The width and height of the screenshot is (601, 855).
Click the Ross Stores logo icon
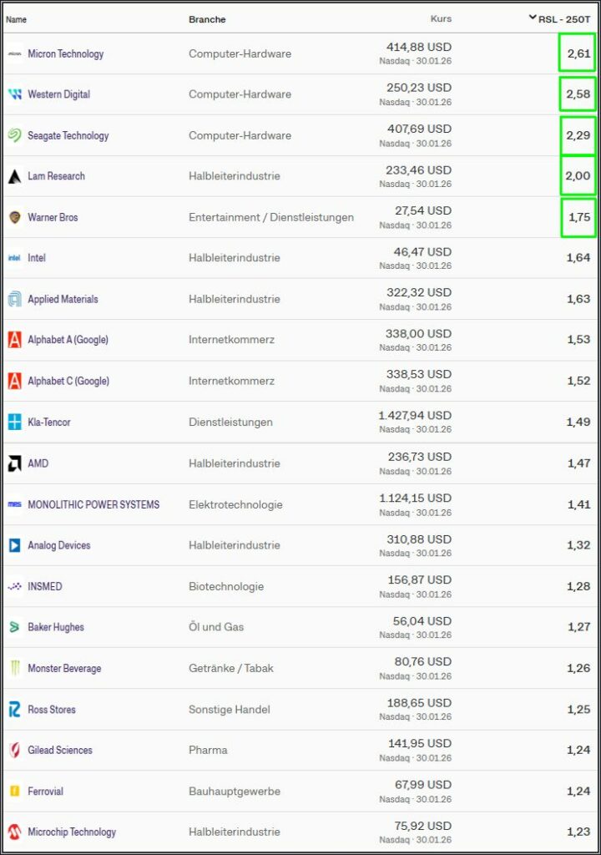coord(14,710)
